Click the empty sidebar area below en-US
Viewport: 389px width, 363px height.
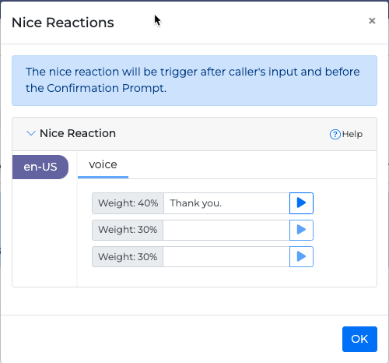[44, 232]
